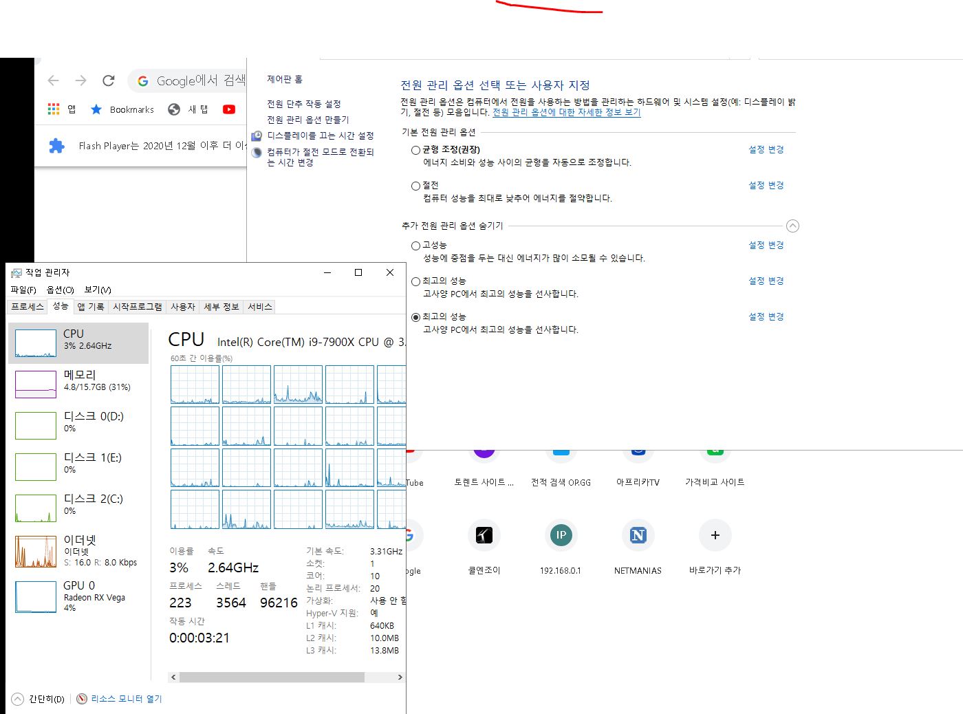Click 설정 변경 for 고성능 plan
This screenshot has height=714, width=963.
(x=766, y=245)
